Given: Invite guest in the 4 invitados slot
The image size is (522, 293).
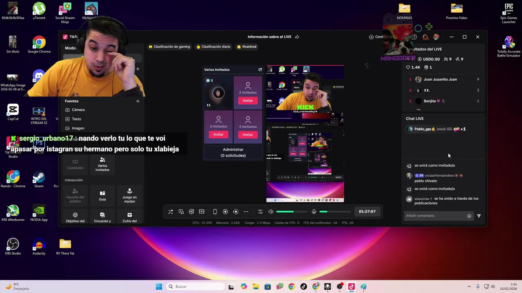Looking at the screenshot, I should (x=248, y=135).
